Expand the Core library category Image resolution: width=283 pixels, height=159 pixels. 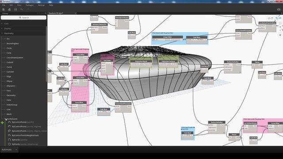(2, 23)
